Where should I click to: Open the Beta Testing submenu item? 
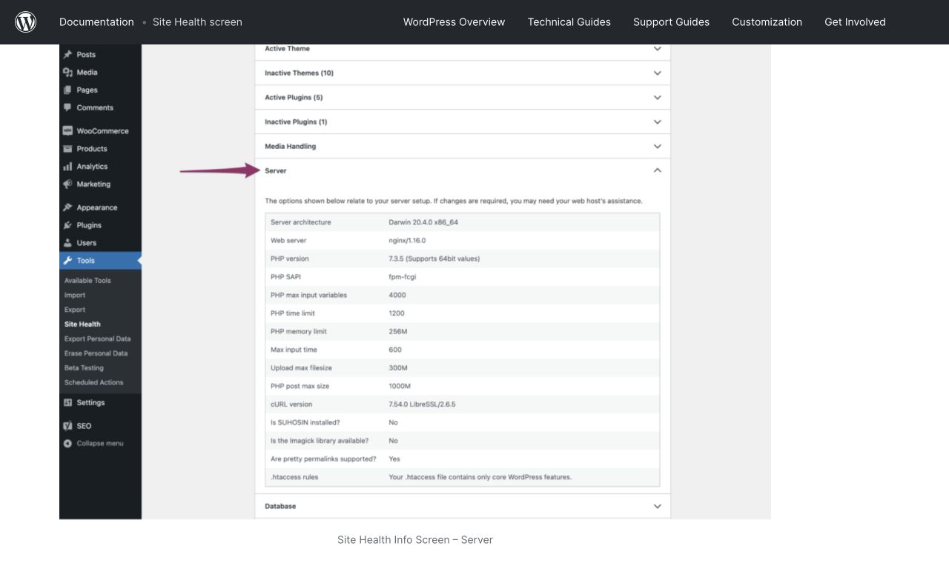[x=84, y=368]
